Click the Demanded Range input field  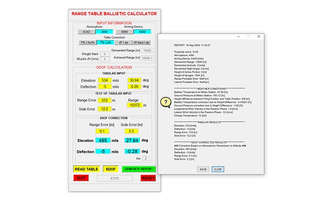147,50
